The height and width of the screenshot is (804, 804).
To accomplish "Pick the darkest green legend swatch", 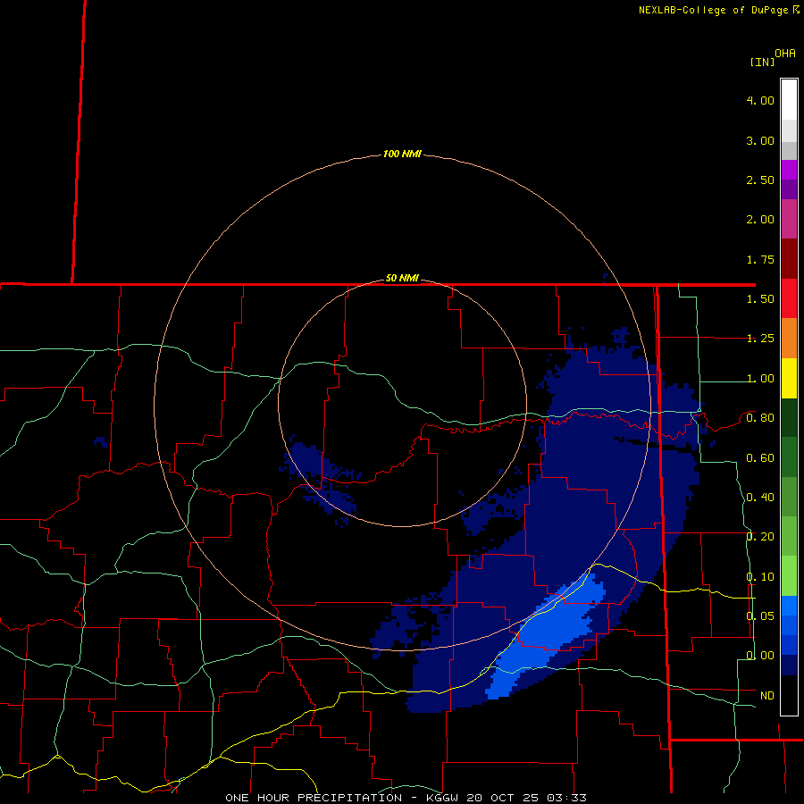I will (789, 417).
